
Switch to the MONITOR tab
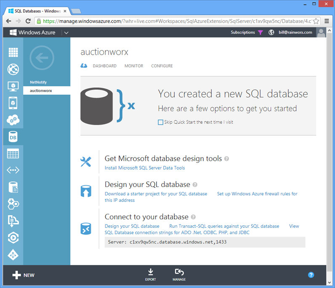click(x=134, y=66)
